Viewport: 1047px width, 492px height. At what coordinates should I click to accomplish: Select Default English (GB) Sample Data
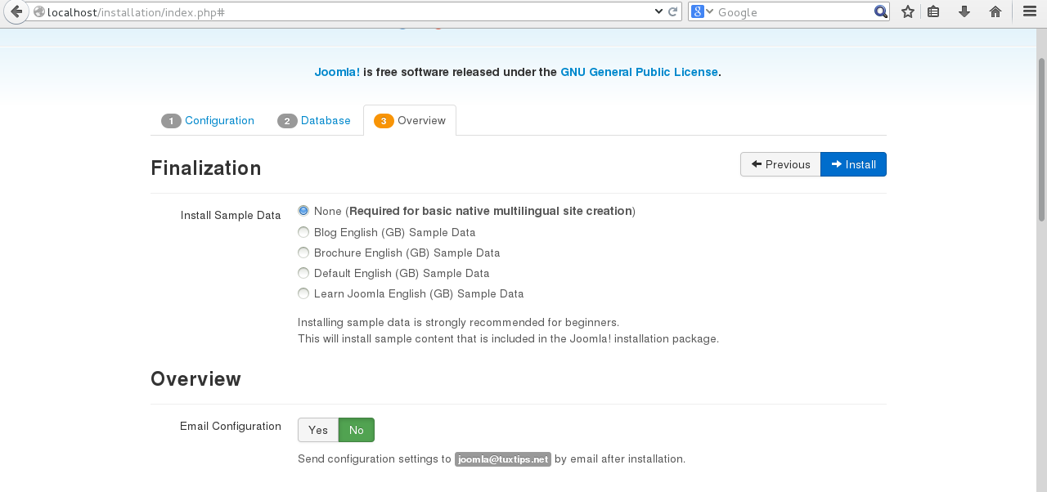click(x=303, y=273)
